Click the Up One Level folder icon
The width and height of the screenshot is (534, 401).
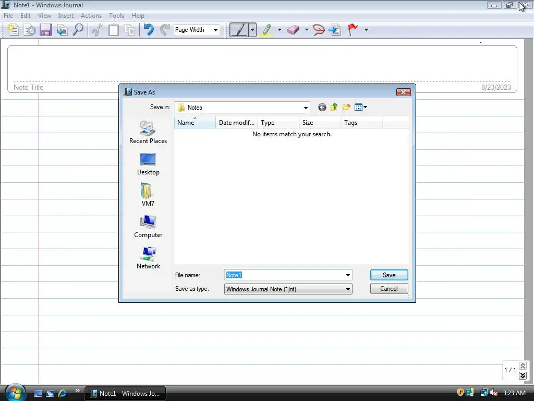coord(334,108)
